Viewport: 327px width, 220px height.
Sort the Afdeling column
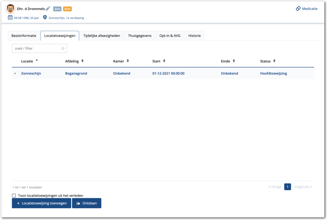pos(82,61)
